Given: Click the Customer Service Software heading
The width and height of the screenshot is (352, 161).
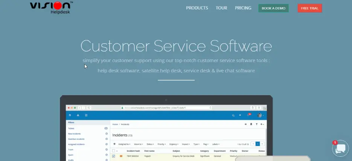Looking at the screenshot, I should coord(176,46).
